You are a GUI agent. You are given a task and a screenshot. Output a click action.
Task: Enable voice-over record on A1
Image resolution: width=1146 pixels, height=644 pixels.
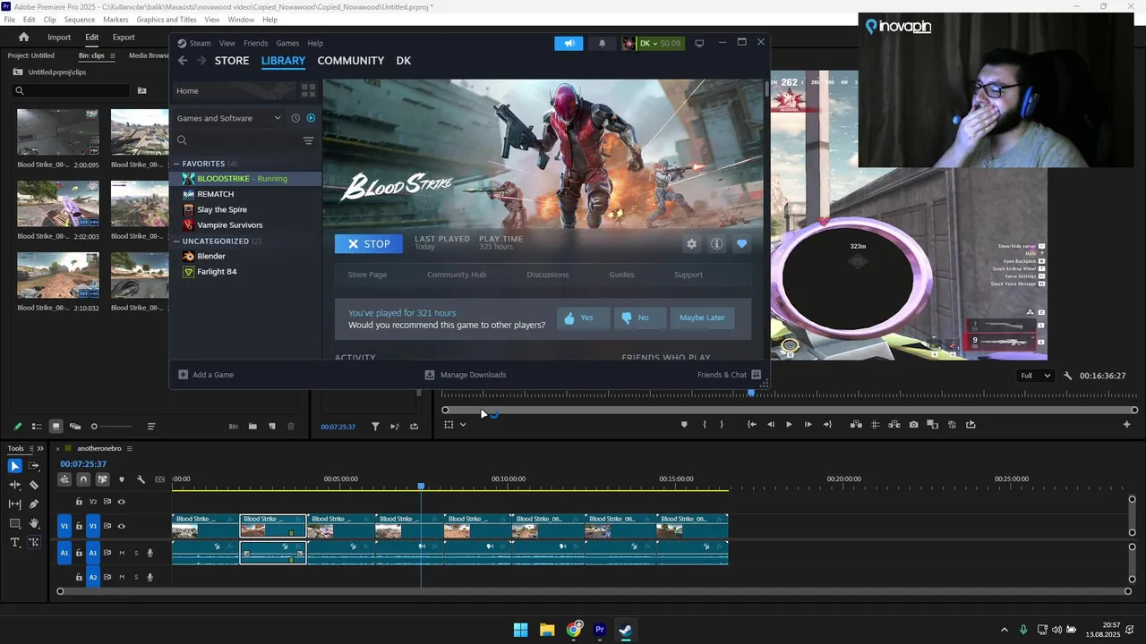150,553
